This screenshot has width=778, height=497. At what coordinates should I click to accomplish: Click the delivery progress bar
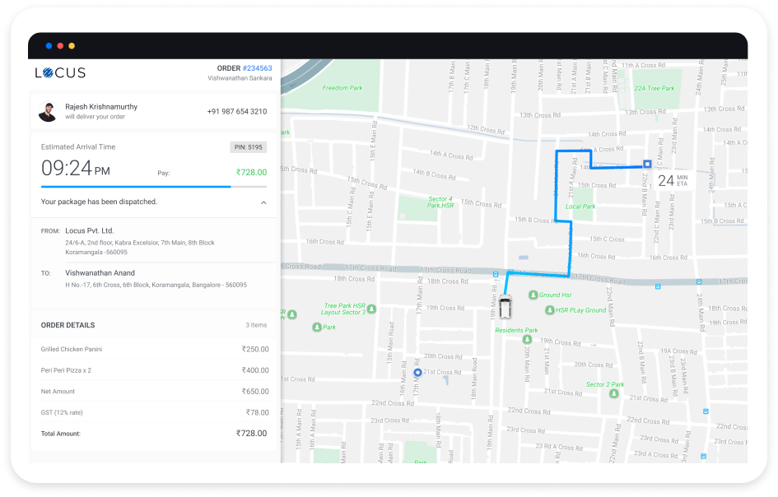click(x=154, y=187)
